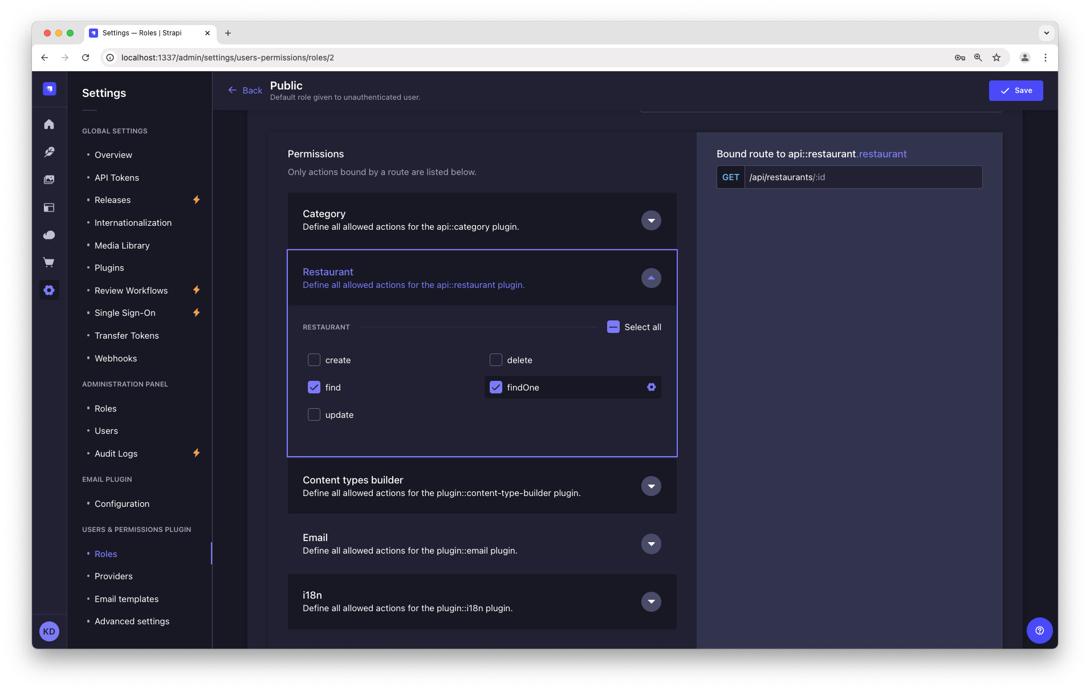Screen dimensions: 1090x691
Task: Enable the create permission checkbox
Action: [314, 360]
